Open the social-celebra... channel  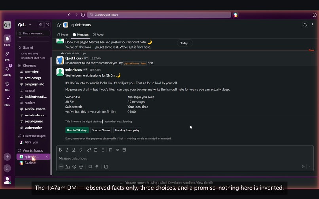[33, 115]
